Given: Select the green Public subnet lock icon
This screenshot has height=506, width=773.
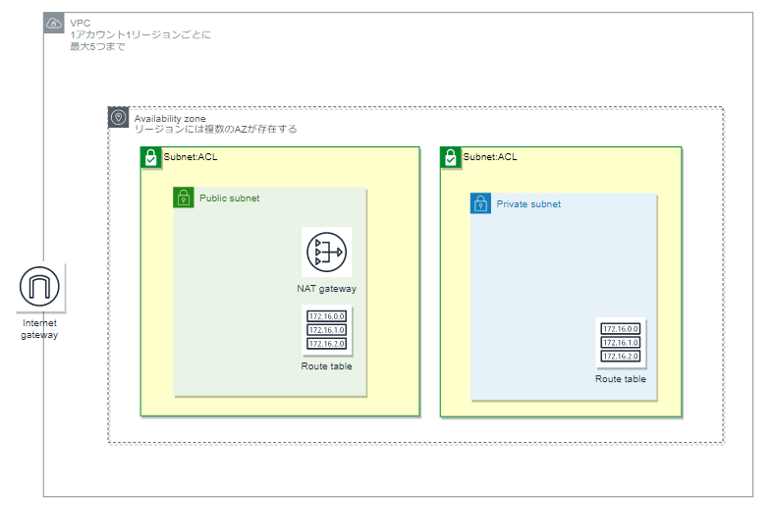Looking at the screenshot, I should (184, 197).
